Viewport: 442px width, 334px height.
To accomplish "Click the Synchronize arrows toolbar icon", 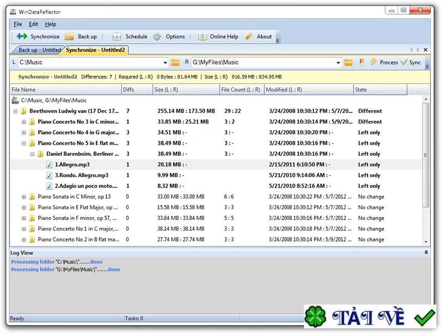I will 22,36.
